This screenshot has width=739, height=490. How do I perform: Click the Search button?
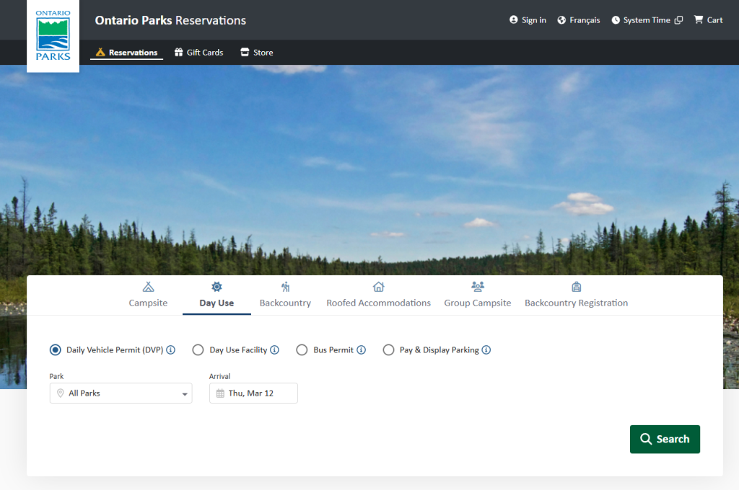click(x=665, y=439)
